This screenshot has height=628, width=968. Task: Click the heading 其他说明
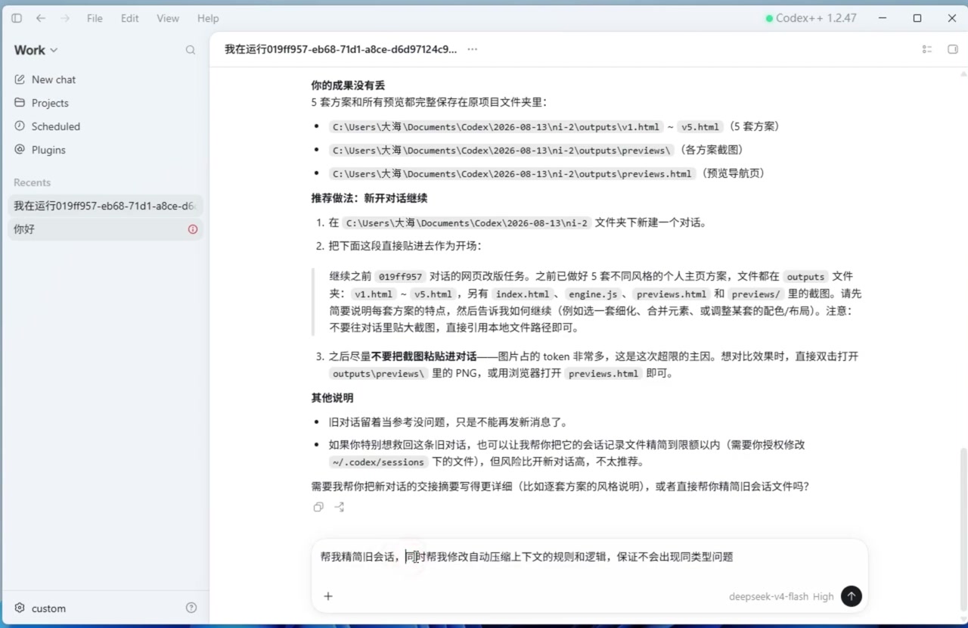pyautogui.click(x=332, y=398)
